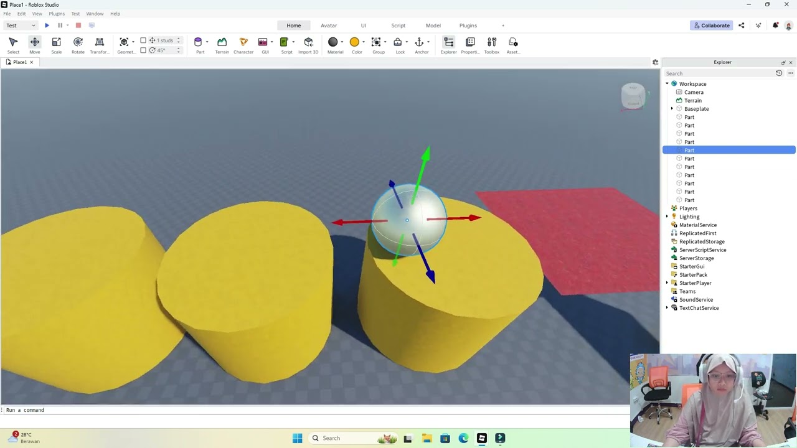Click the Run a command bar

pyautogui.click(x=315, y=410)
